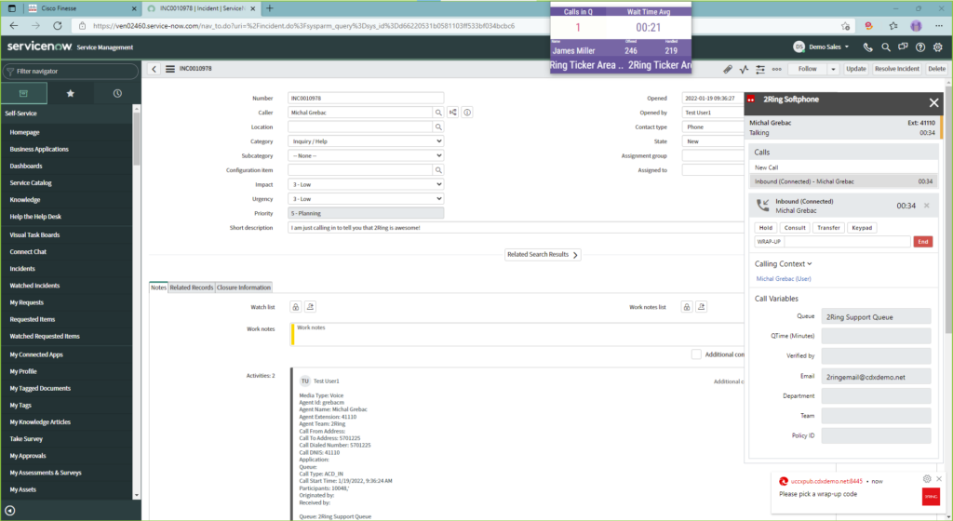
Task: Expand Related Search Results
Action: pyautogui.click(x=543, y=254)
